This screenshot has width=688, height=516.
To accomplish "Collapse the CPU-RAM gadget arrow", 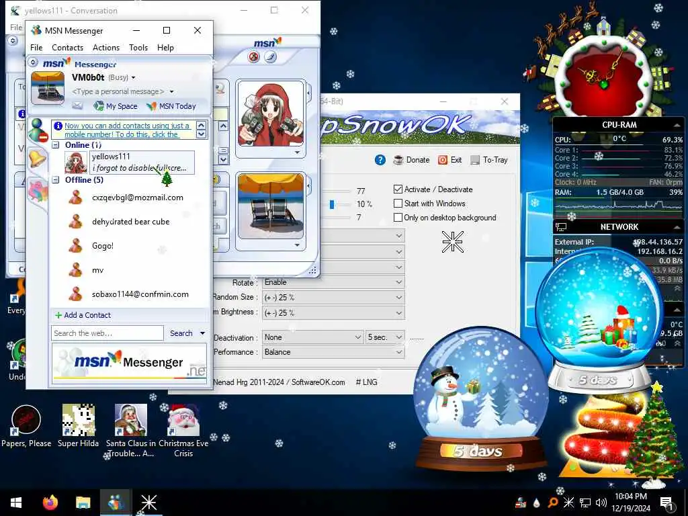I will [x=677, y=125].
